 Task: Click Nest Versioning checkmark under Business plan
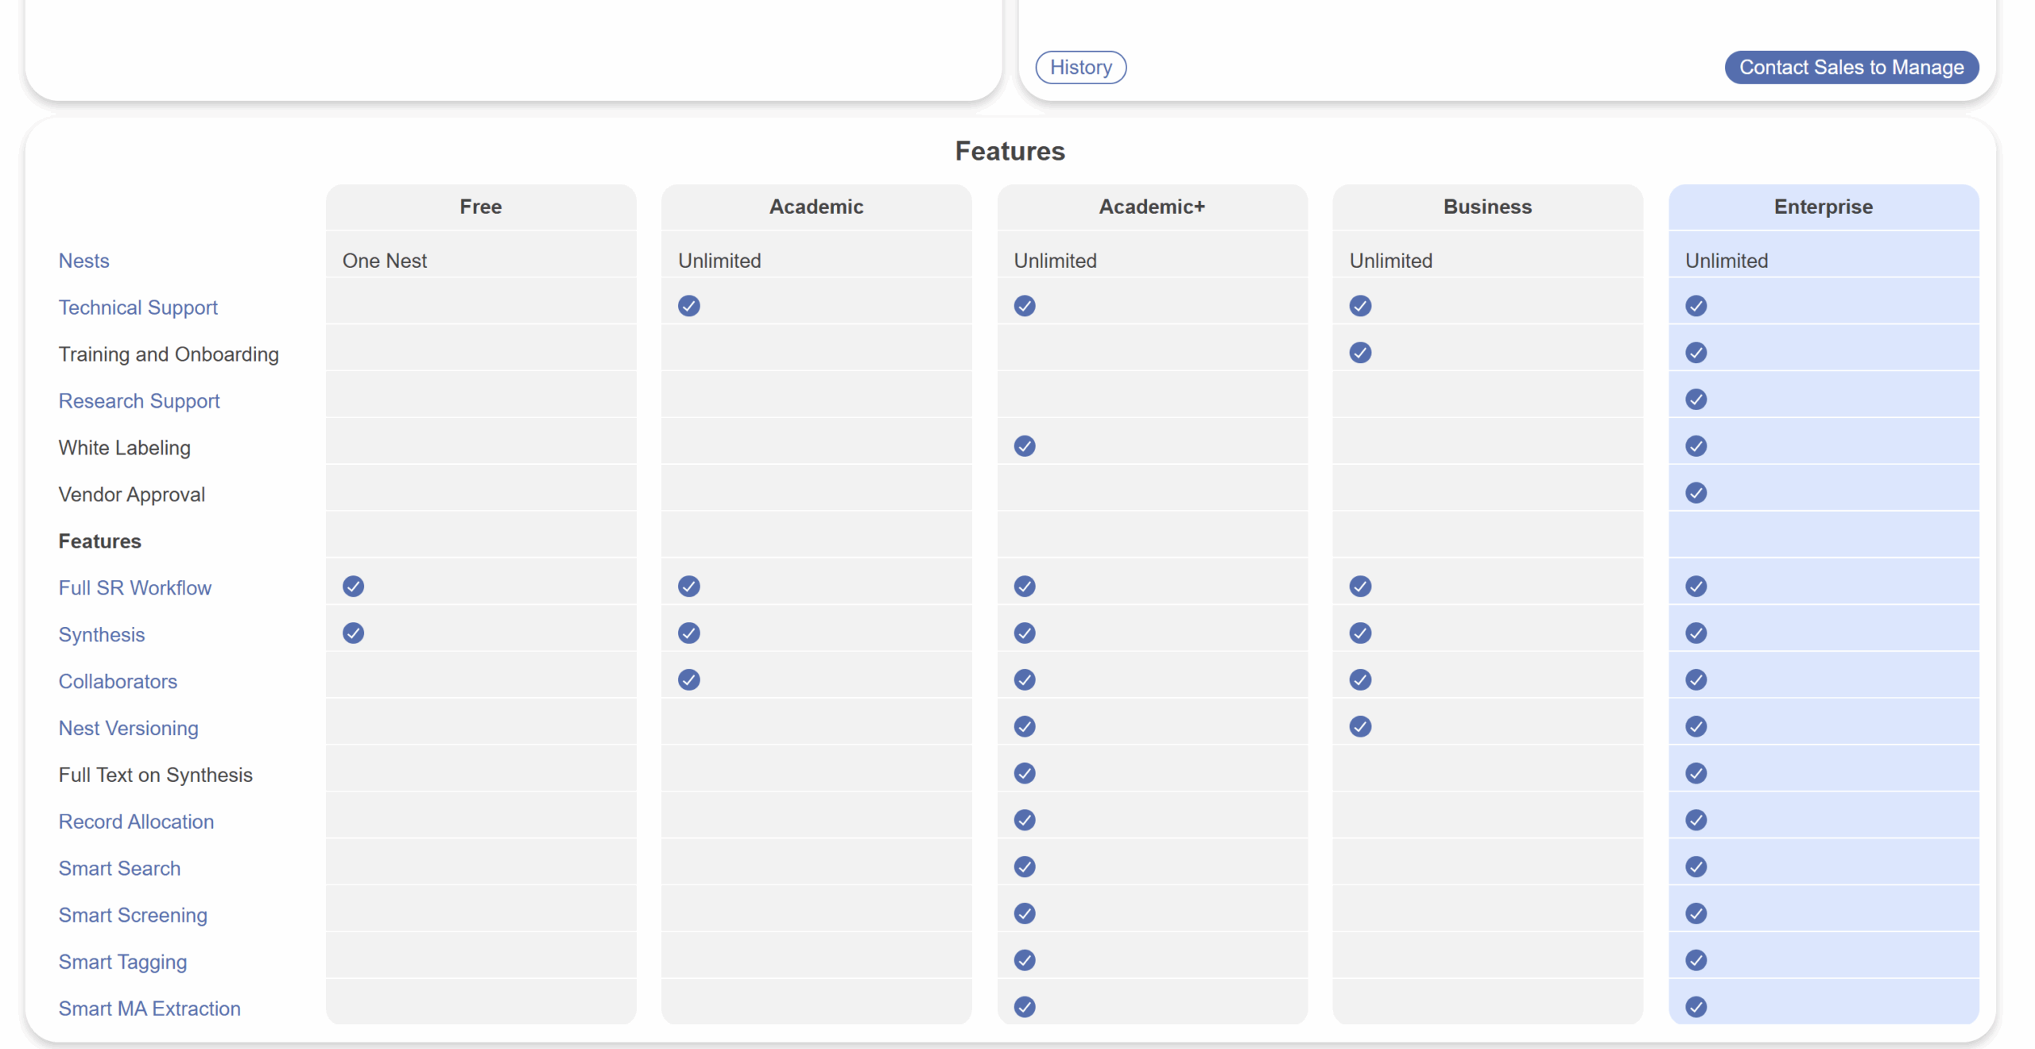(x=1359, y=727)
